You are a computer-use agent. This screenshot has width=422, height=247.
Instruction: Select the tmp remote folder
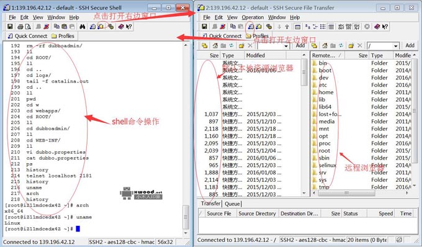[324, 187]
